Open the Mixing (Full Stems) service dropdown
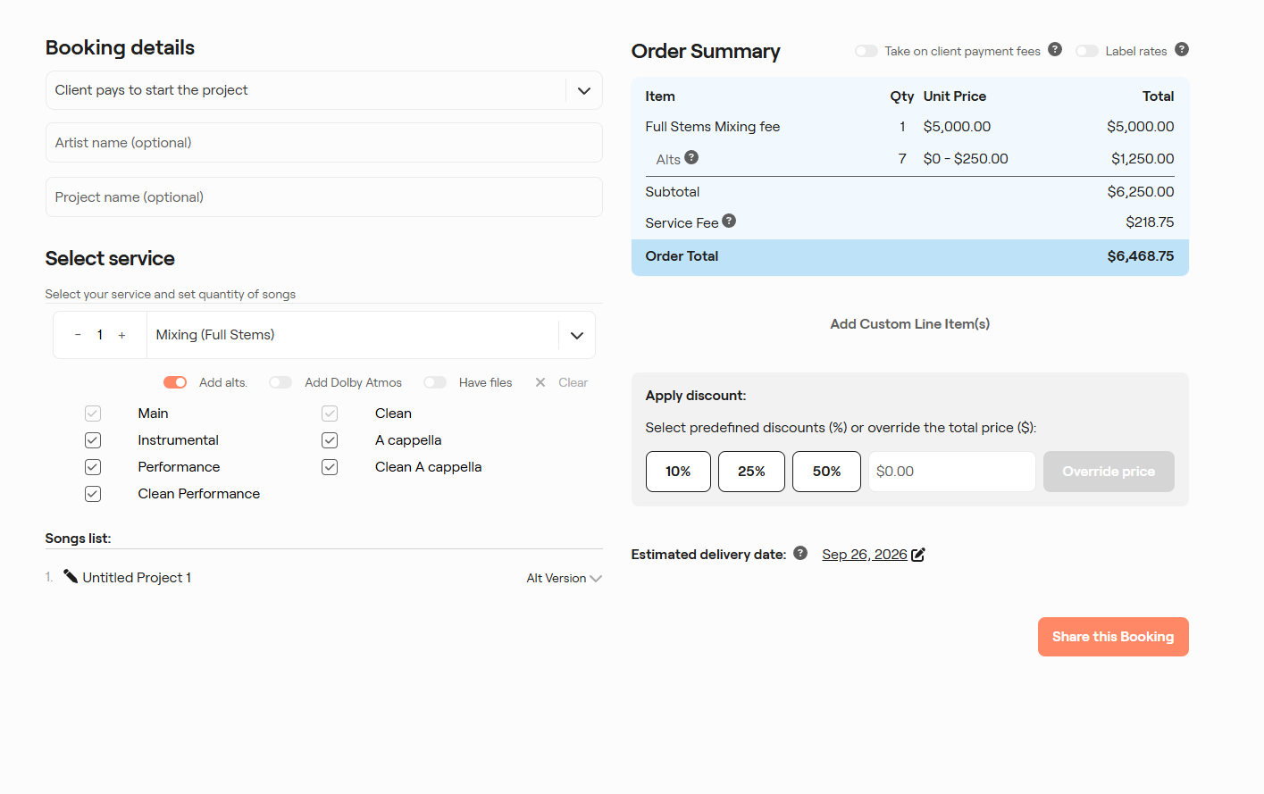1264x794 pixels. [x=371, y=335]
